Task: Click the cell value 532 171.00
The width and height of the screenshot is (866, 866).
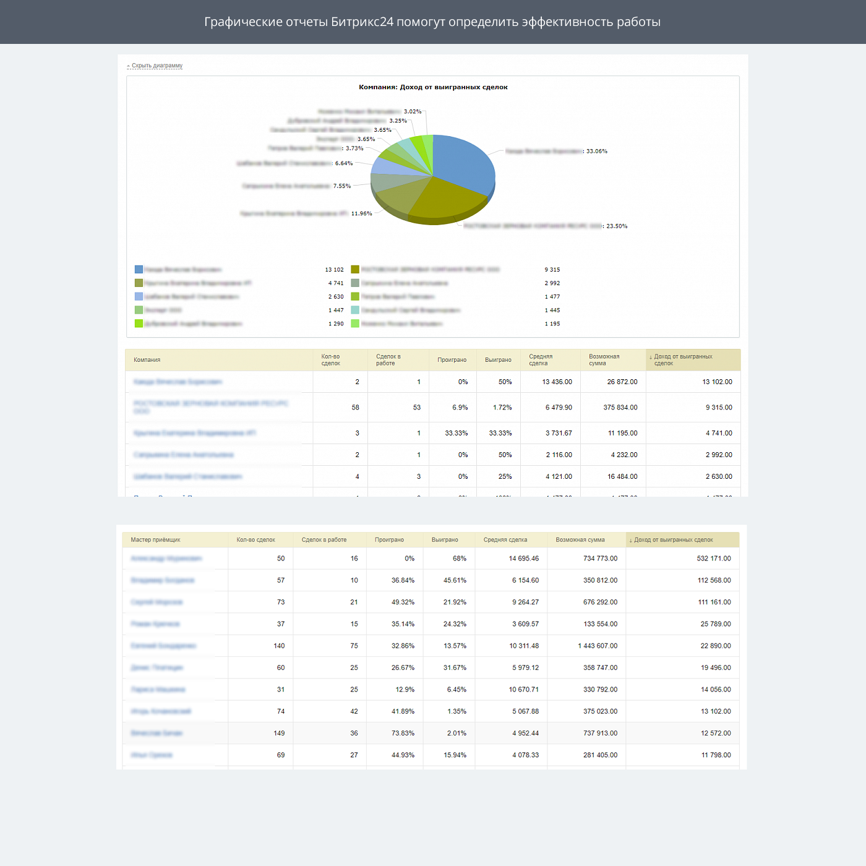Action: click(x=714, y=559)
